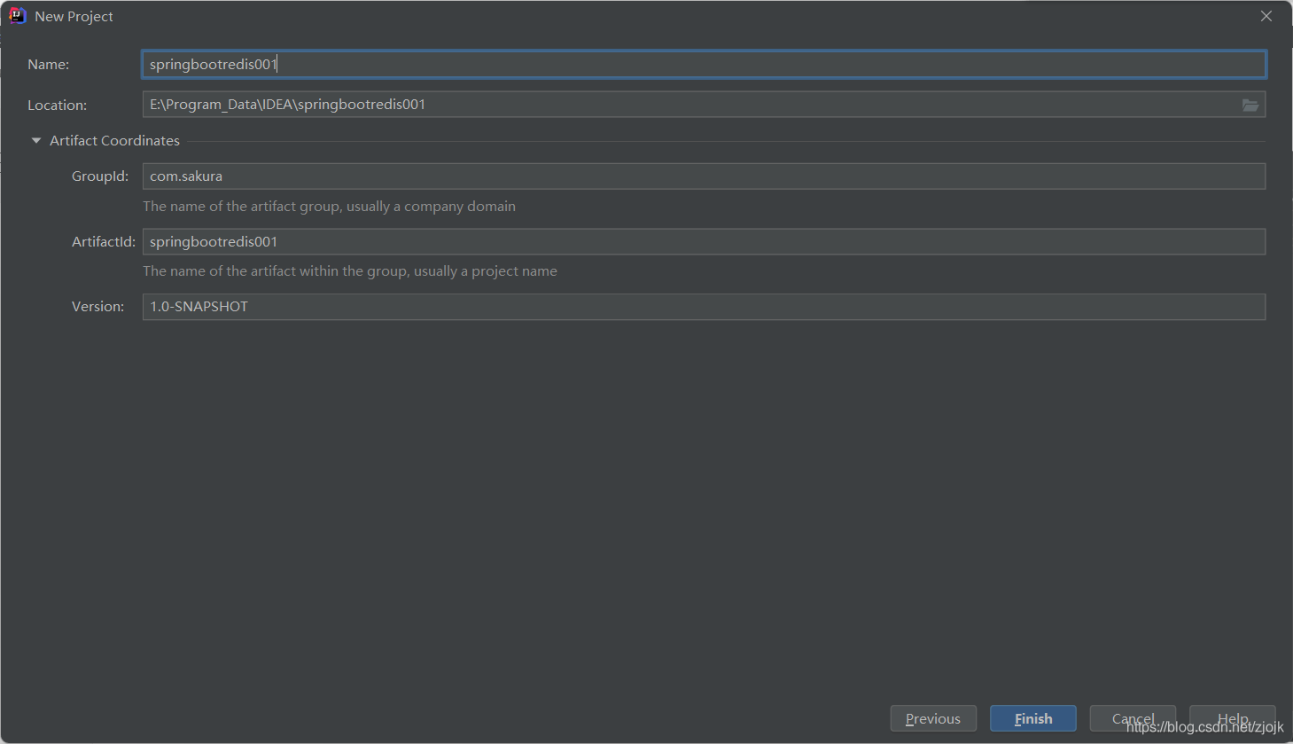
Task: Select the 'Artifact Coordinates' heading text
Action: tap(114, 141)
